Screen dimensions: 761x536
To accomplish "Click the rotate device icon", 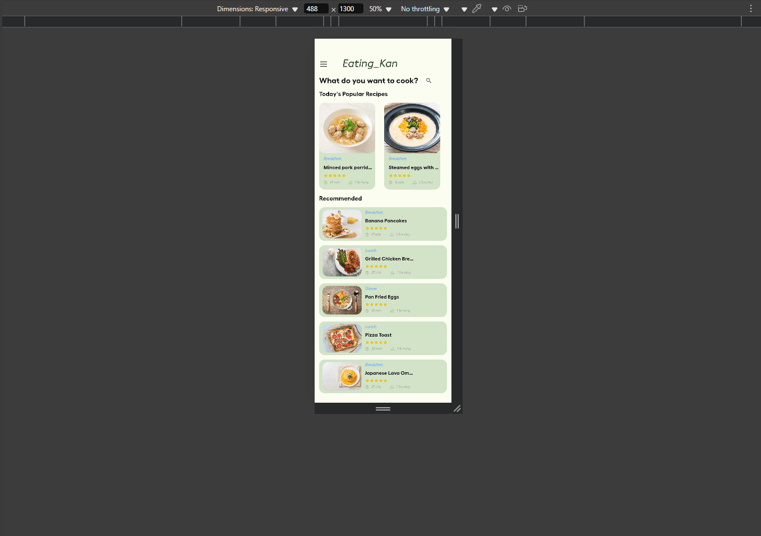I will tap(522, 9).
